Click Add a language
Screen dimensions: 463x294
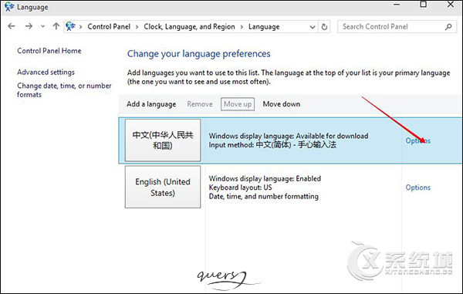(x=151, y=104)
